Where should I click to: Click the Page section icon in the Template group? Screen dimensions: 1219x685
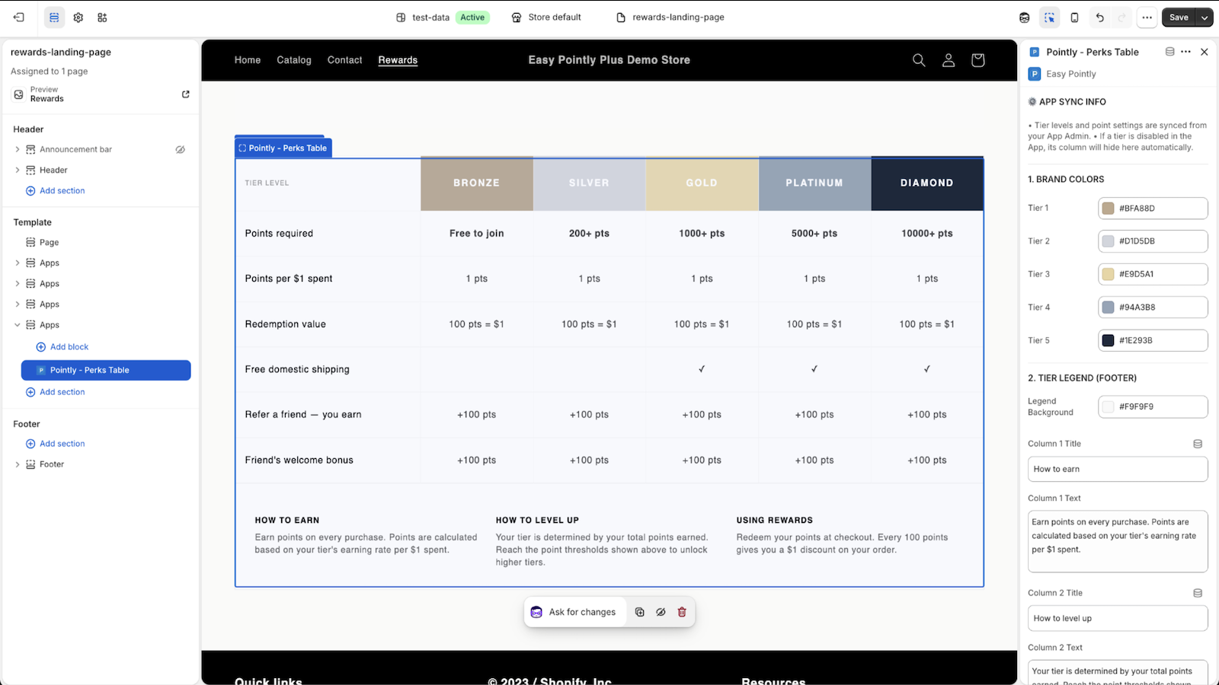[30, 243]
